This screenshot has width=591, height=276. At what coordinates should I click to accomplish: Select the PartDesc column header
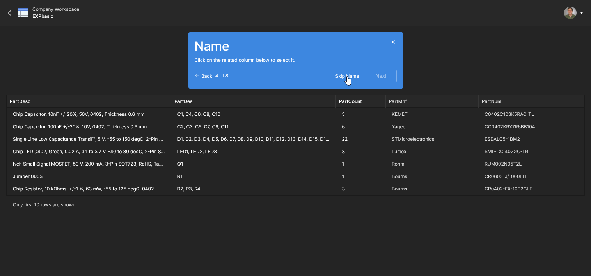(x=20, y=101)
